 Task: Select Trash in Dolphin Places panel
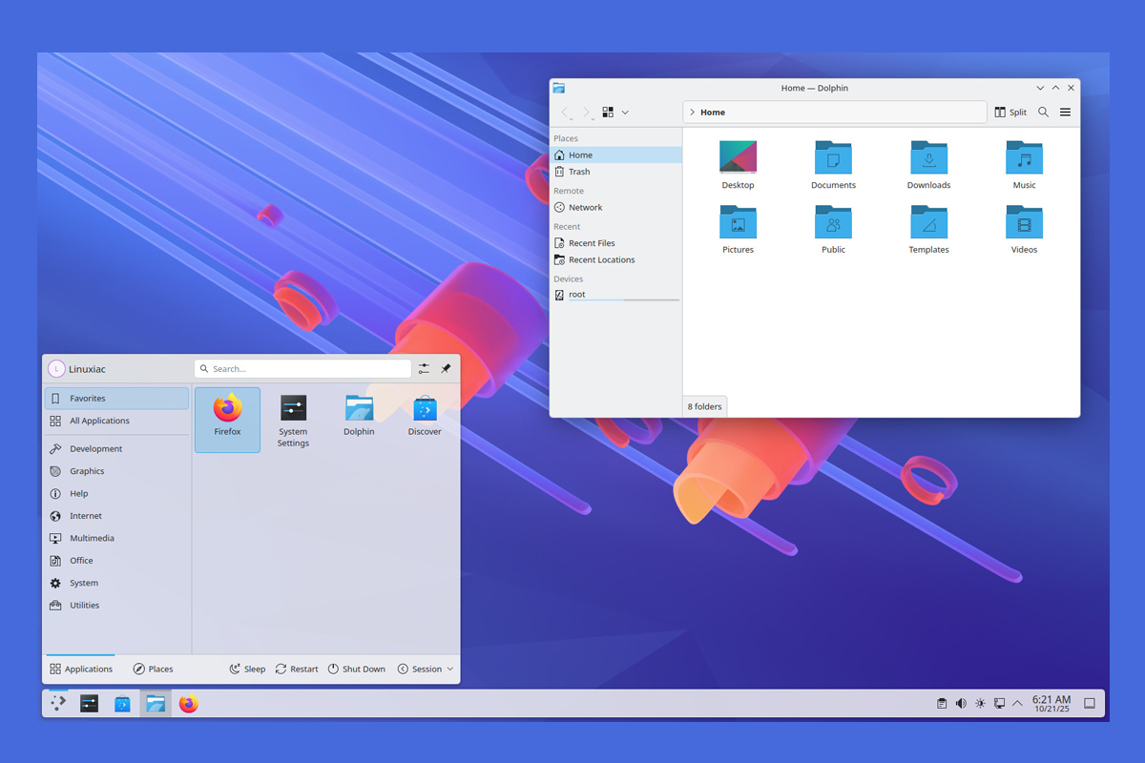(x=616, y=172)
